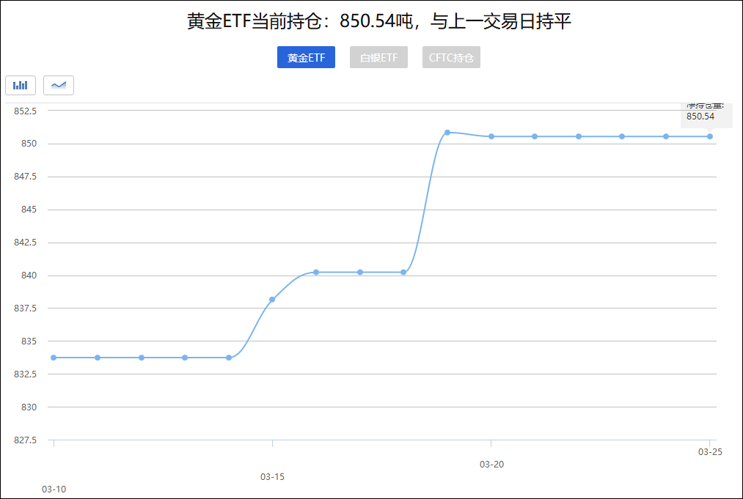Click the 840 y-axis label
This screenshot has width=743, height=499.
[x=29, y=275]
